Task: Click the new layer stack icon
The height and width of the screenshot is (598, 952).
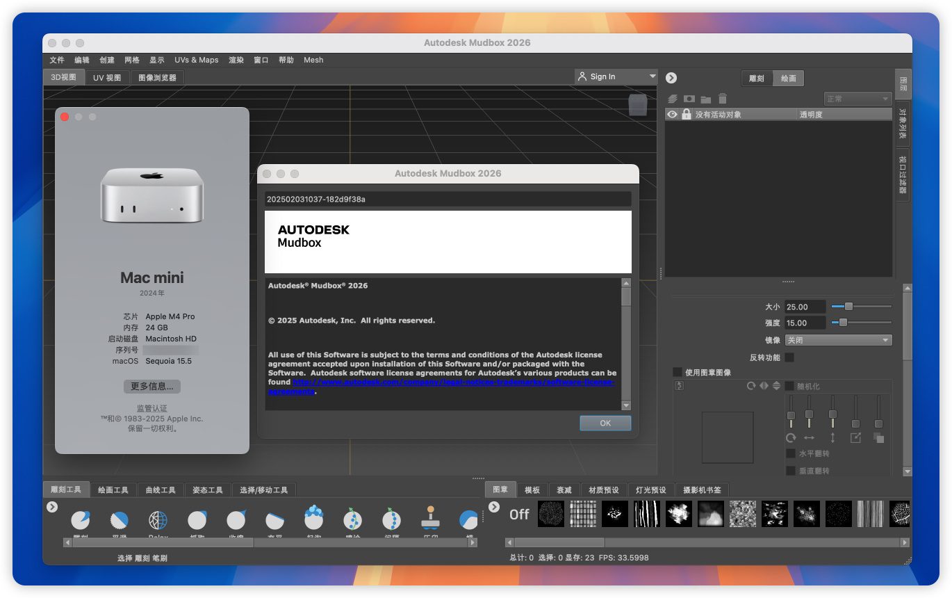Action: [673, 99]
